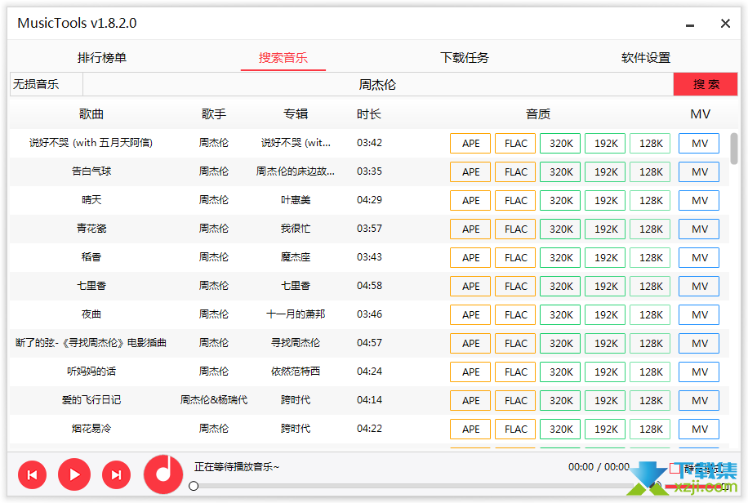Select the song title 烟花易冷
748x503 pixels.
91,429
